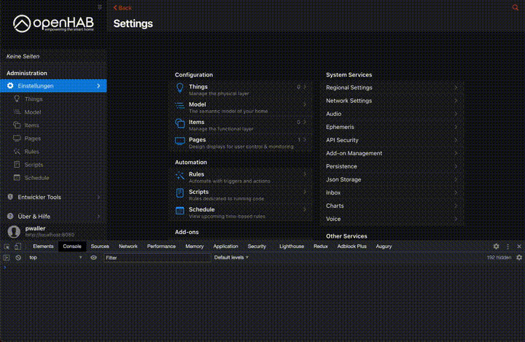Switch to the Elements DevTools tab
This screenshot has width=525, height=342.
point(43,246)
